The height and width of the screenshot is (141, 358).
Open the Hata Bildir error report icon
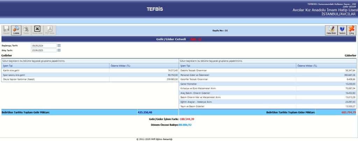point(331,30)
